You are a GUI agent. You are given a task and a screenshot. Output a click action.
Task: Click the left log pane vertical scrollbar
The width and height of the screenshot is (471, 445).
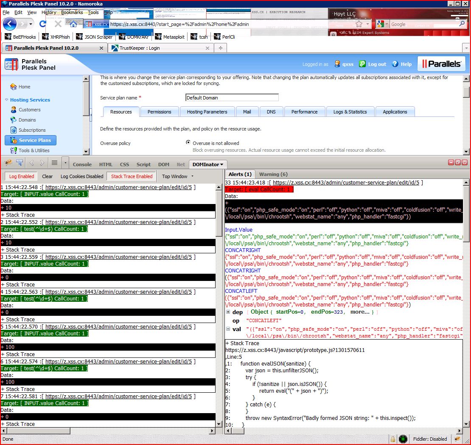point(219,306)
